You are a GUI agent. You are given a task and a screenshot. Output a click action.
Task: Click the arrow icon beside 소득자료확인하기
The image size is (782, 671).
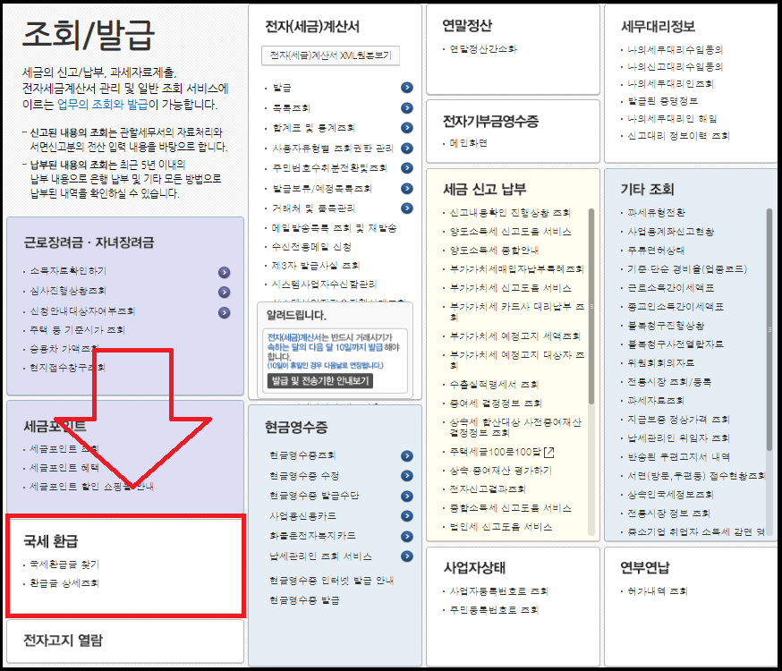[225, 272]
